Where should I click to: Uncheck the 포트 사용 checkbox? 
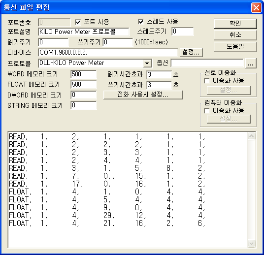click(78, 22)
